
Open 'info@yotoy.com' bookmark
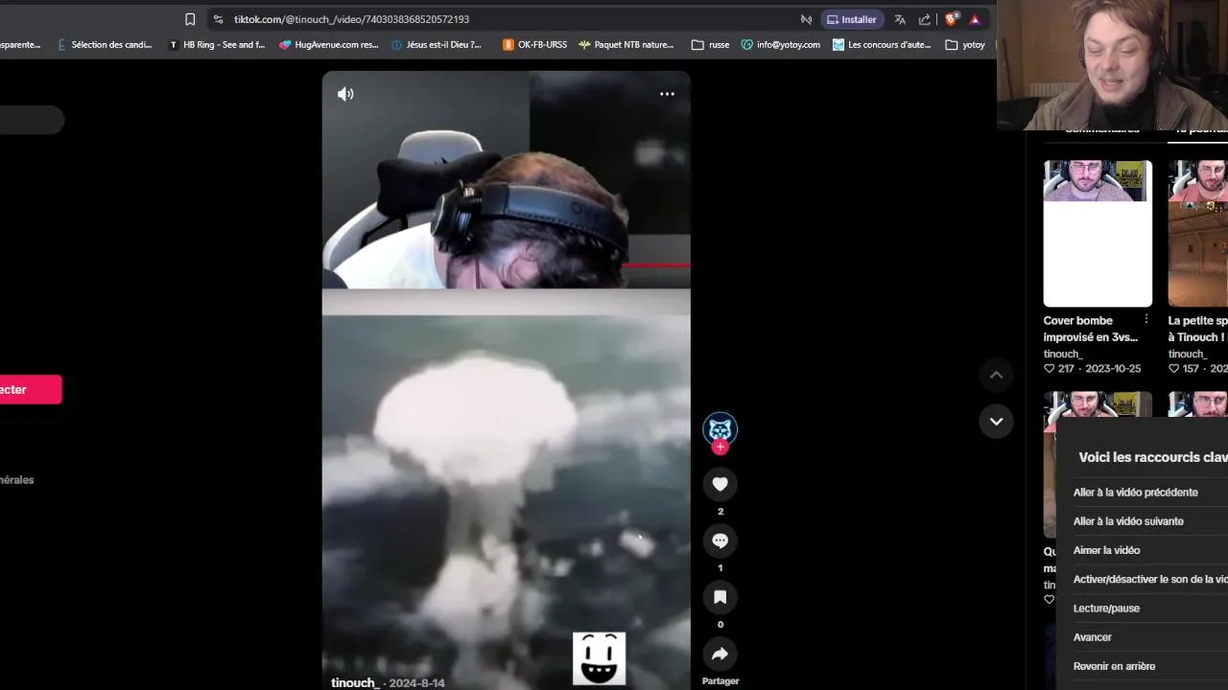pyautogui.click(x=780, y=44)
